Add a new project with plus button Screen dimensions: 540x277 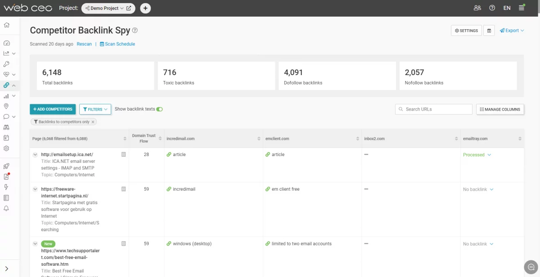point(145,8)
